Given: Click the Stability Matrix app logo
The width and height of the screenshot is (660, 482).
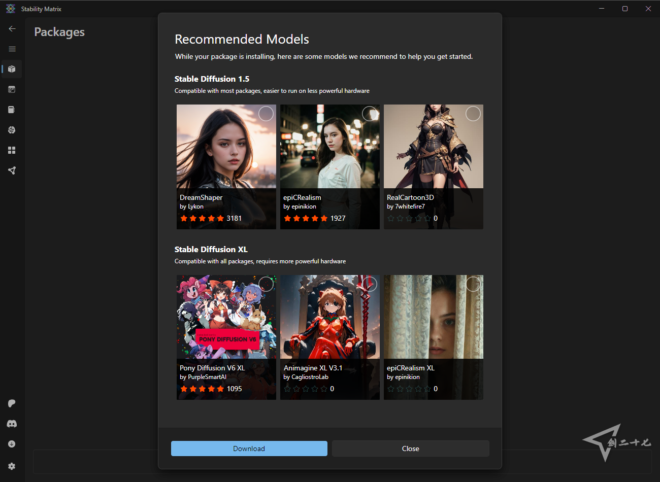Looking at the screenshot, I should tap(11, 9).
